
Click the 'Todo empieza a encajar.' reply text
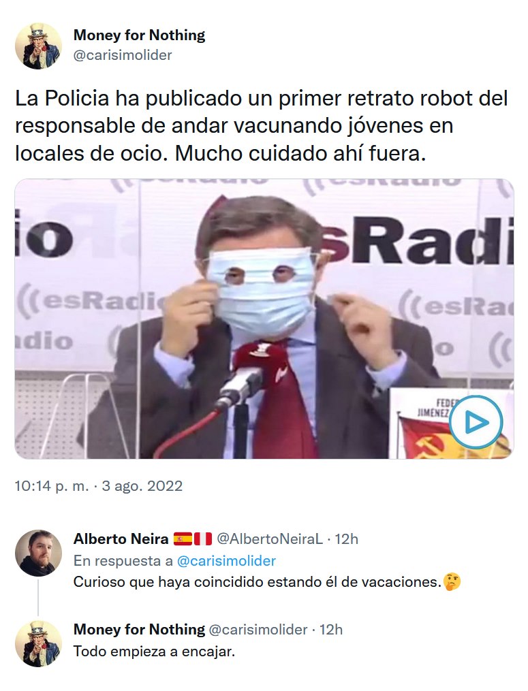pos(154,652)
